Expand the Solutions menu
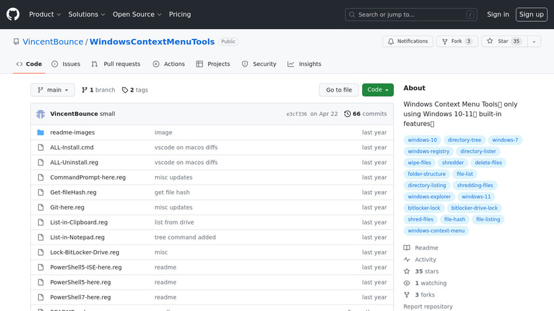Image resolution: width=554 pixels, height=311 pixels. click(x=86, y=14)
